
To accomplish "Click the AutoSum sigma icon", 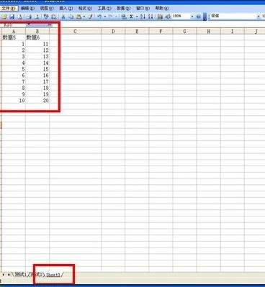I will (131, 17).
